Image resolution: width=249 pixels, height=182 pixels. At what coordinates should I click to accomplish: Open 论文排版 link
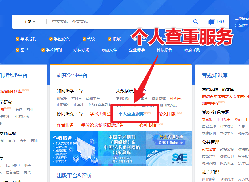click(167, 114)
